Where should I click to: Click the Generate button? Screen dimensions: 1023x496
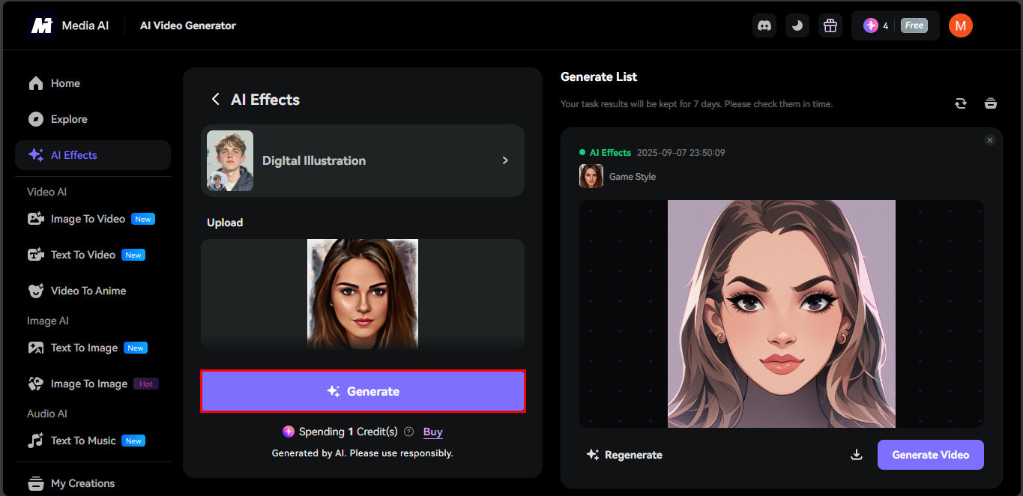[363, 390]
